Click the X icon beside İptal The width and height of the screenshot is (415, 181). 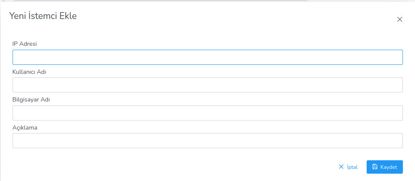(x=341, y=167)
